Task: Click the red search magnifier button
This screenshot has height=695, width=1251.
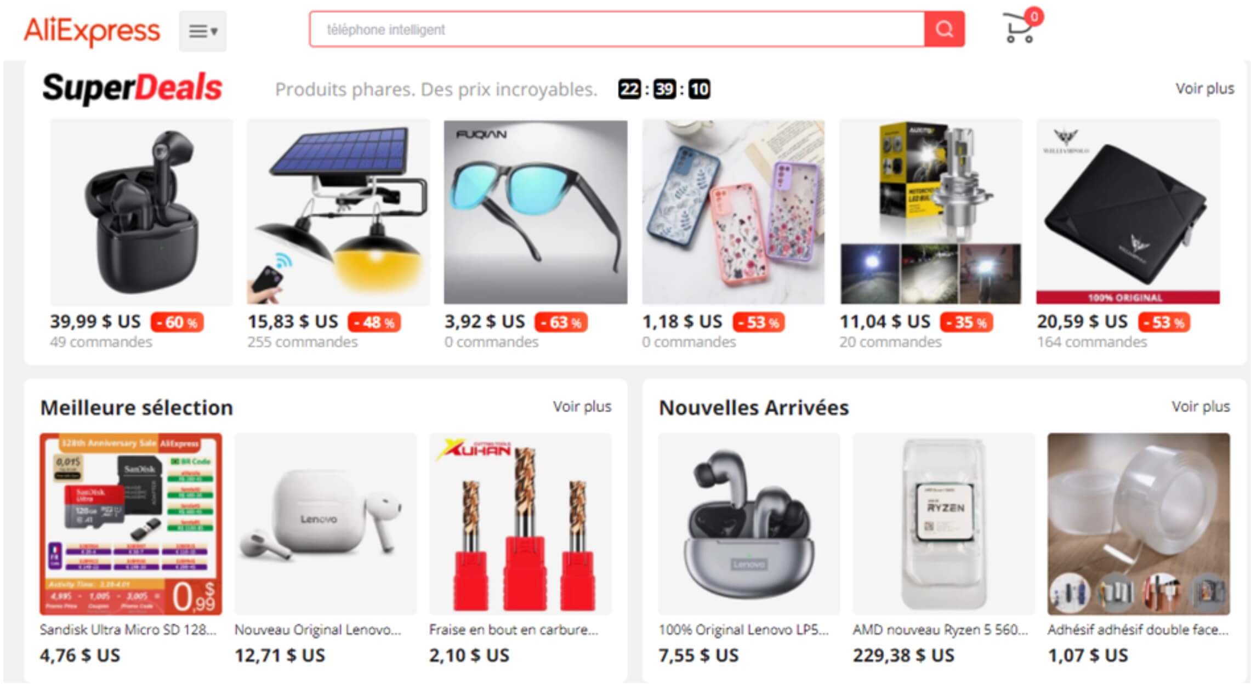Action: (x=944, y=29)
